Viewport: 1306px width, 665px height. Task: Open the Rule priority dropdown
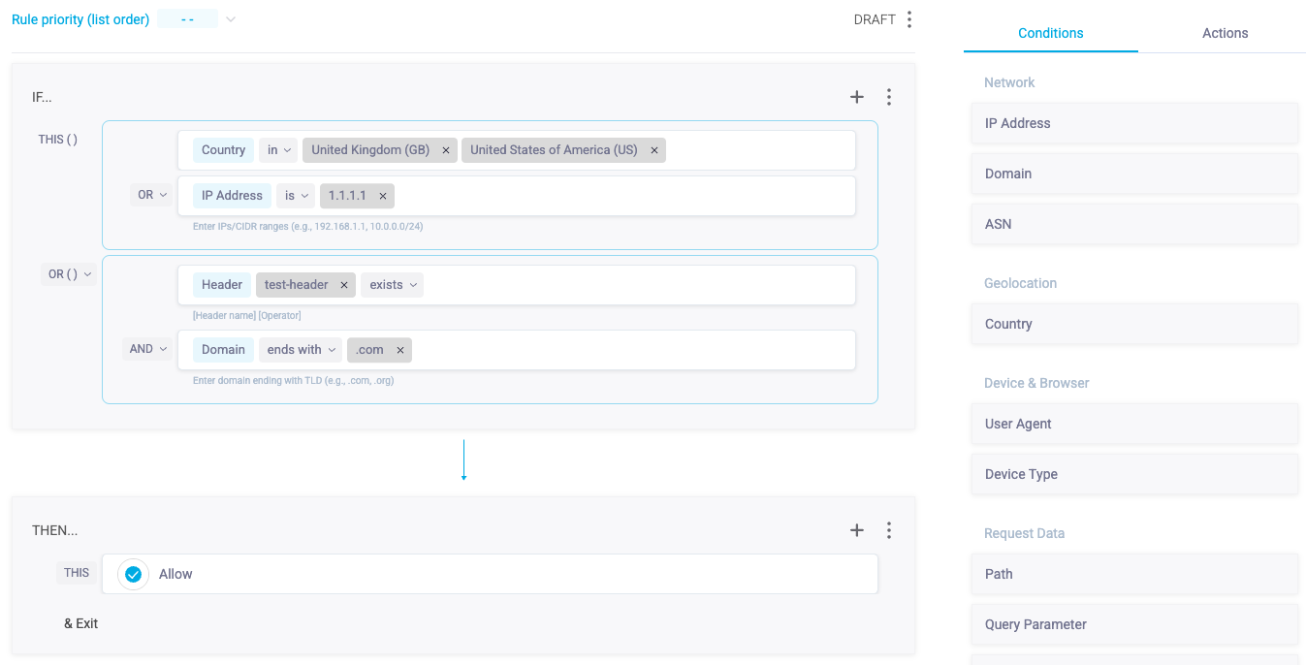click(x=230, y=19)
